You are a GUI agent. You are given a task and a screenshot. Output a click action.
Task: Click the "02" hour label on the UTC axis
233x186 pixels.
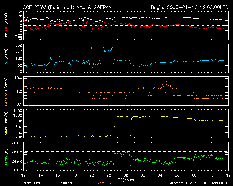[143, 175]
